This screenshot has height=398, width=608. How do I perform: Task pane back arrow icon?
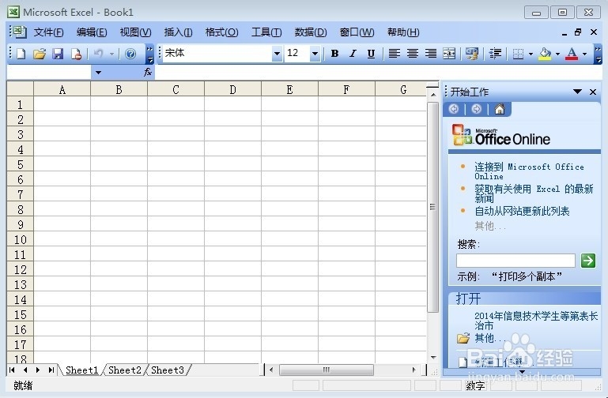(x=454, y=110)
